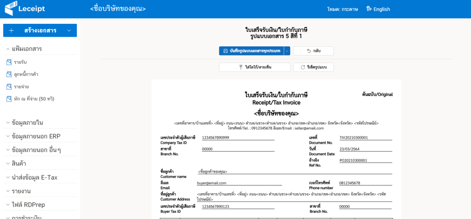Click the English language globe icon
Viewport: 471px width, 219px height.
(x=369, y=9)
